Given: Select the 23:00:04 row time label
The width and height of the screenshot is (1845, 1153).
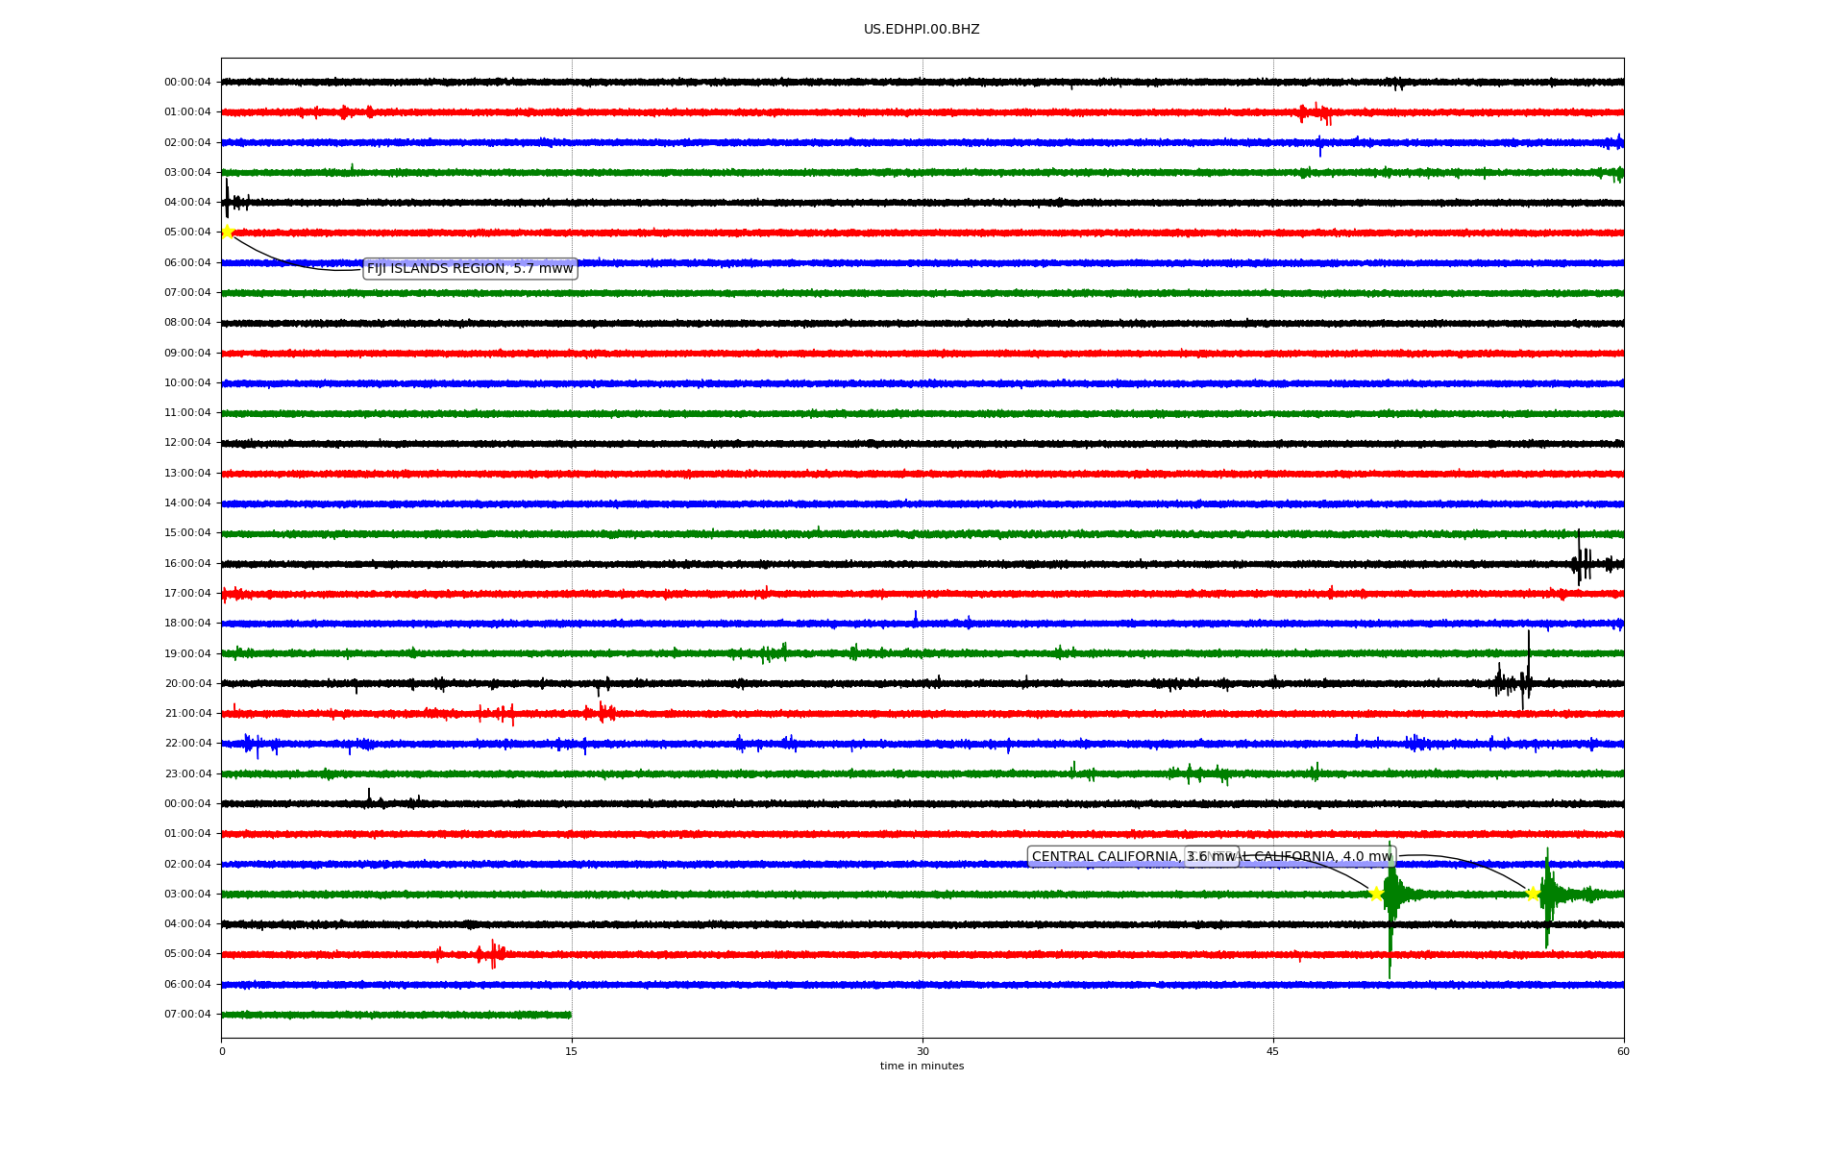Looking at the screenshot, I should (187, 774).
